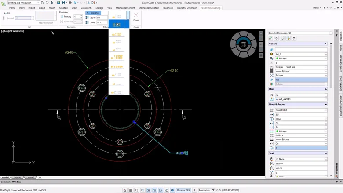The height and width of the screenshot is (193, 343).
Task: Click the Save icon in quick access toolbar
Action: [x=64, y=3]
